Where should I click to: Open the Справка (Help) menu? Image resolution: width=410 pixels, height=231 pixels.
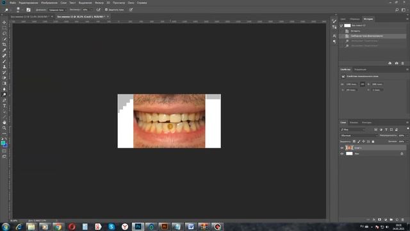pos(142,3)
